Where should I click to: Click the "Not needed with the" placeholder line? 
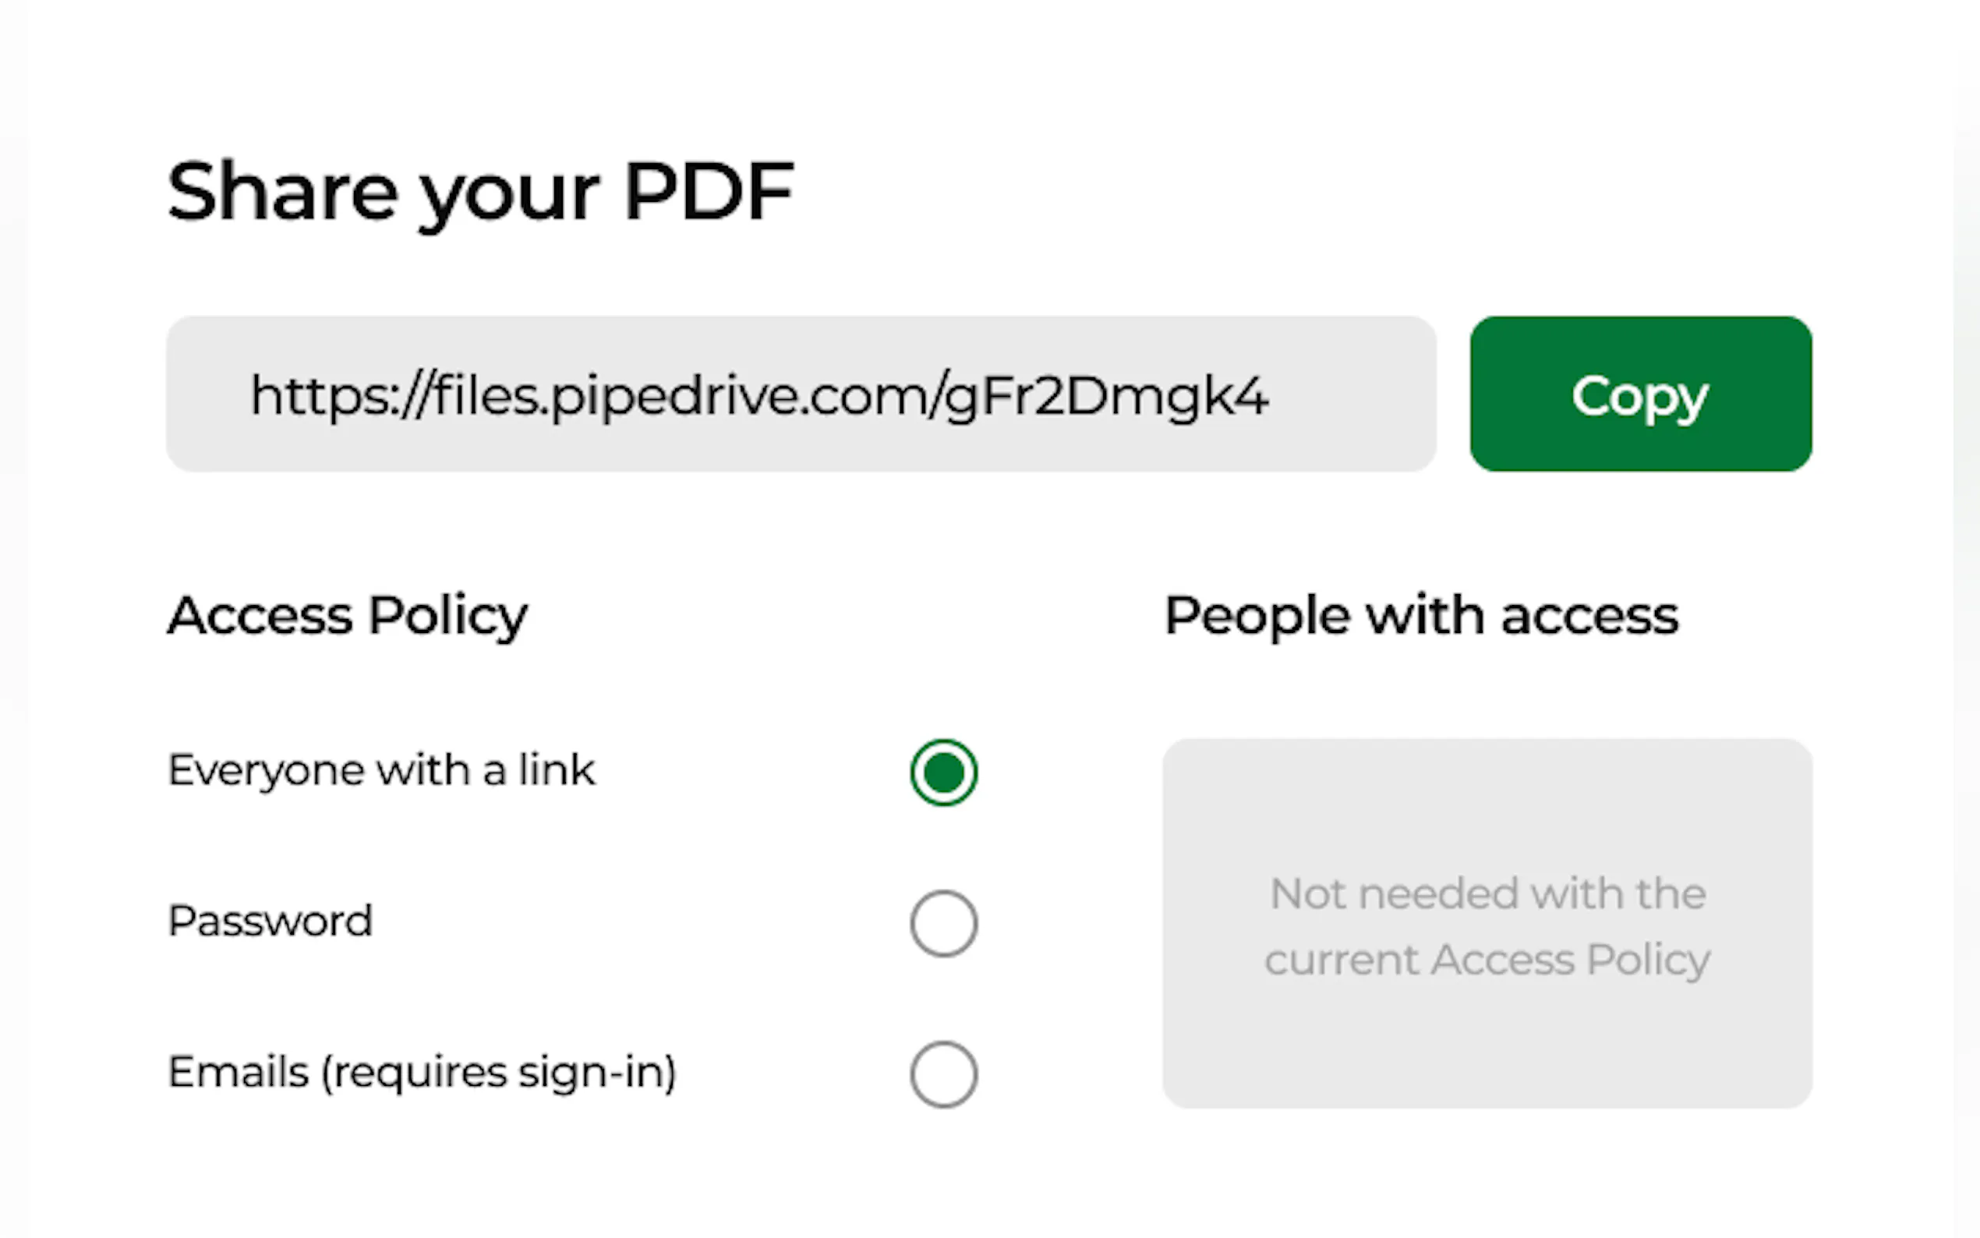coord(1487,893)
